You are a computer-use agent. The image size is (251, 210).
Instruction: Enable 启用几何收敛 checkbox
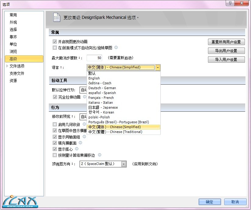click(x=55, y=124)
